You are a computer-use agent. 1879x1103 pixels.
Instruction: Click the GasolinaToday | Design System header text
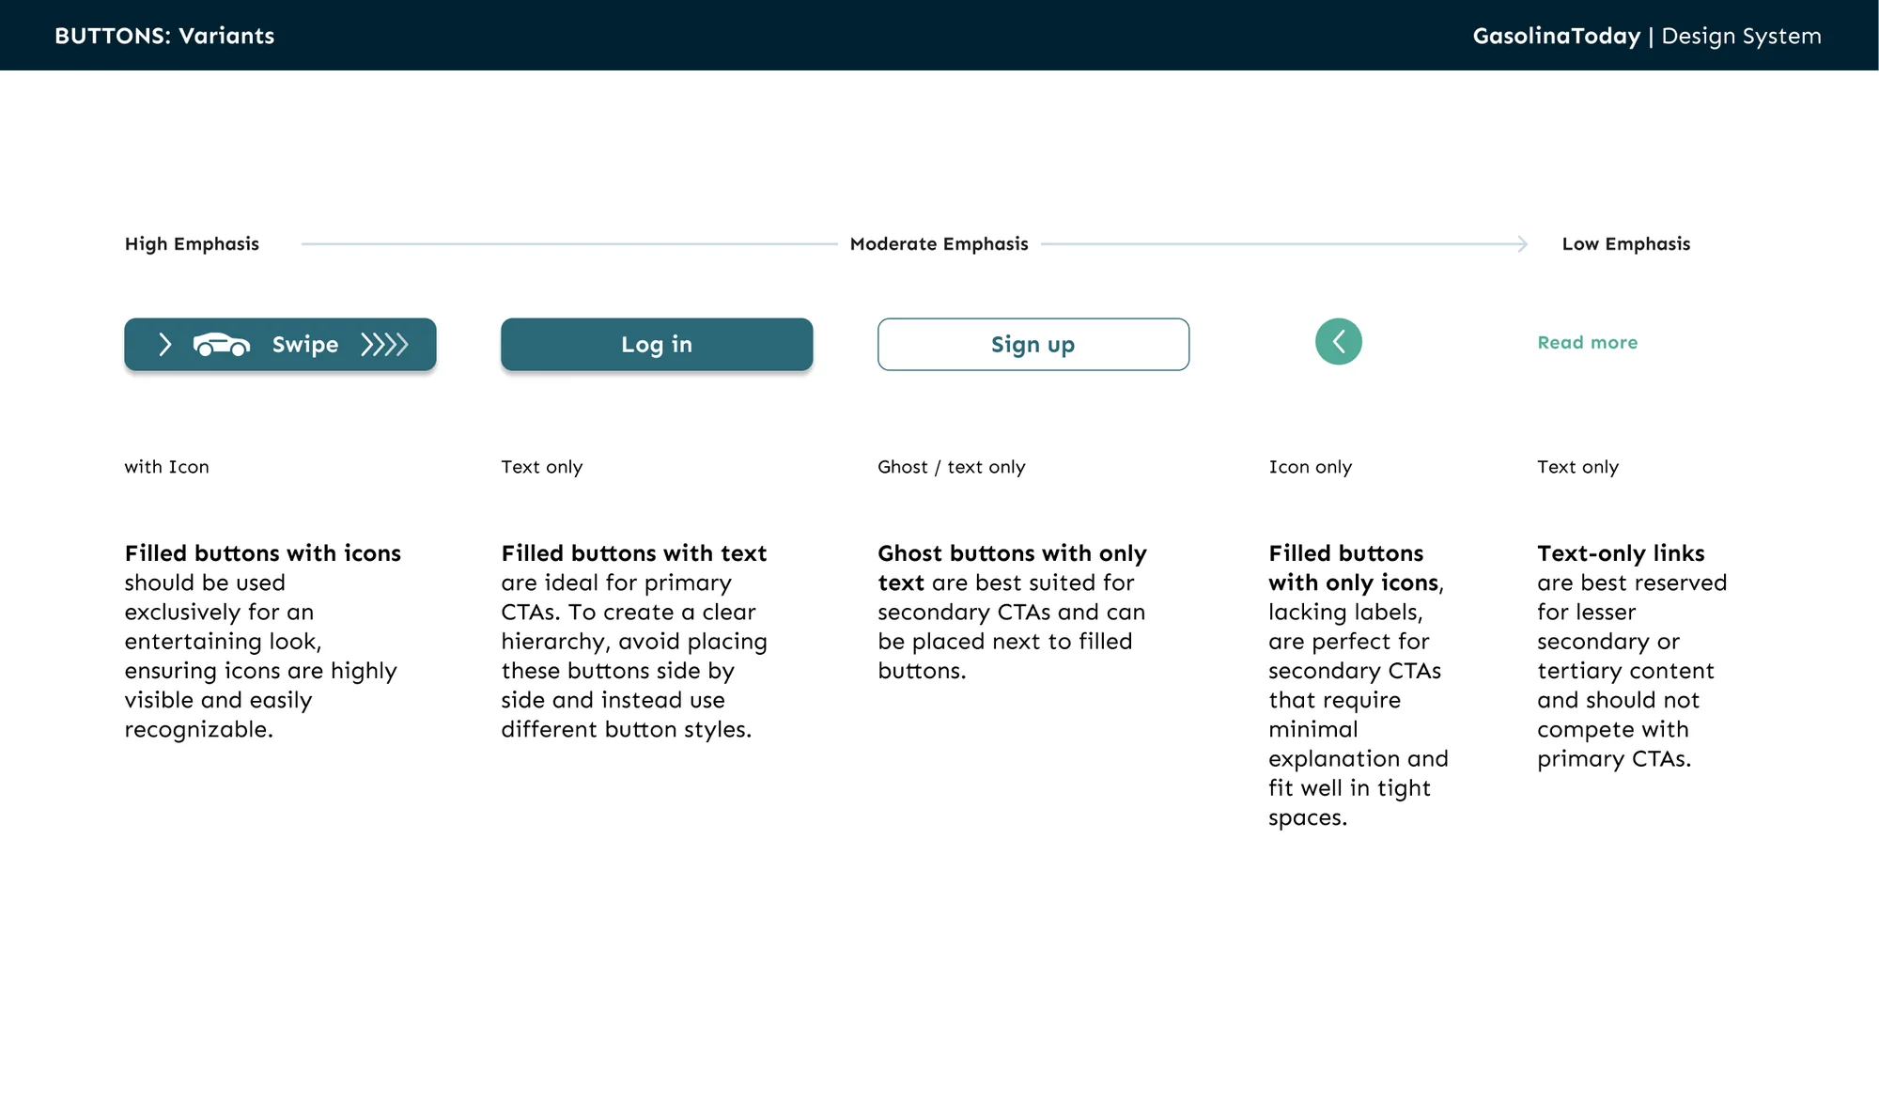point(1647,36)
